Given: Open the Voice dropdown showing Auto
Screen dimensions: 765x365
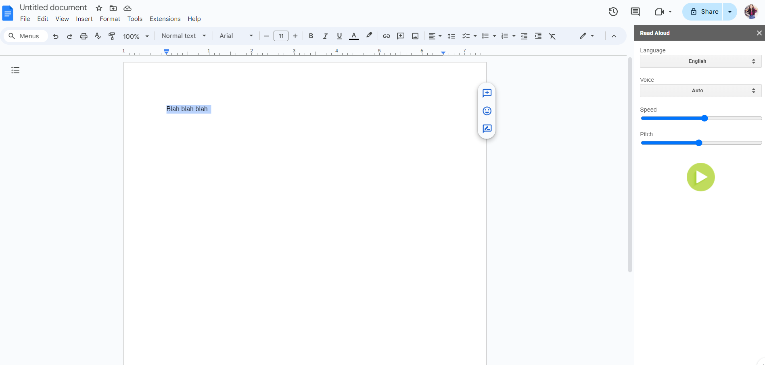Looking at the screenshot, I should (x=700, y=91).
